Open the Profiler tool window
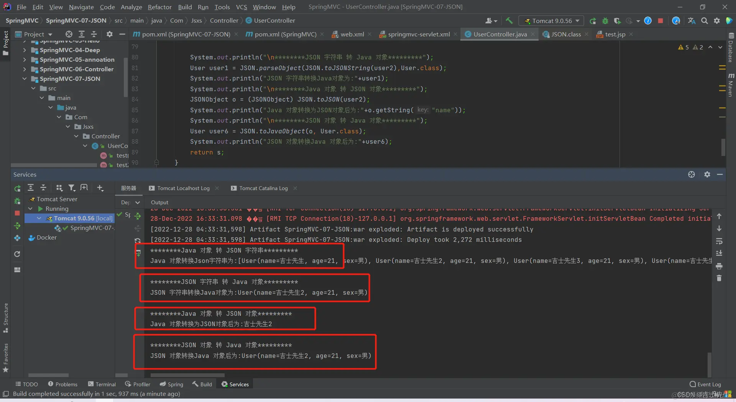The height and width of the screenshot is (402, 736). (138, 384)
